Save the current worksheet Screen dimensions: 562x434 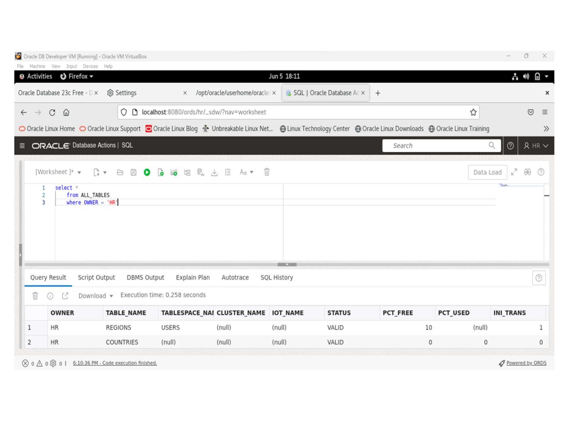tap(133, 172)
